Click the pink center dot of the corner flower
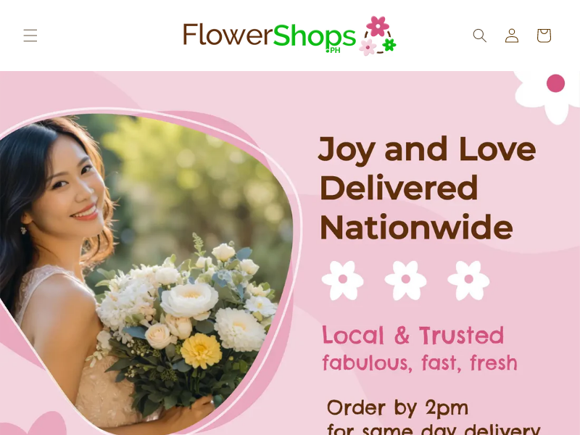The image size is (580, 435). pos(555,83)
